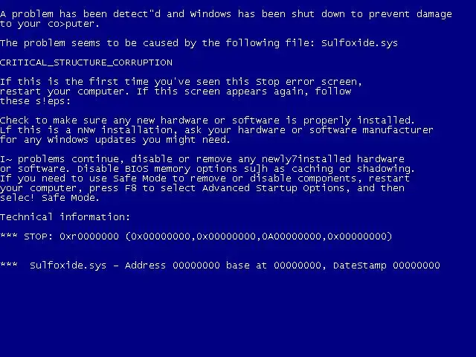The height and width of the screenshot is (357, 476).
Task: Click the third STOP parameter 0A00000000
Action: (x=292, y=237)
